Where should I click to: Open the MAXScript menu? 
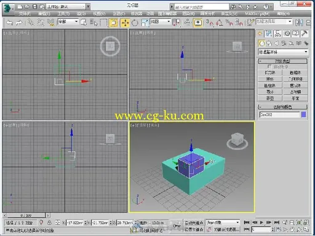(x=257, y=14)
